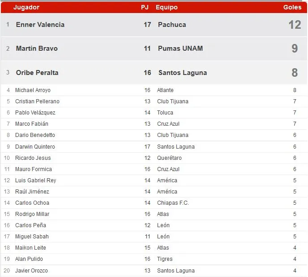The width and height of the screenshot is (308, 277).
Task: Click Darwin Quintero's name
Action: pos(35,147)
